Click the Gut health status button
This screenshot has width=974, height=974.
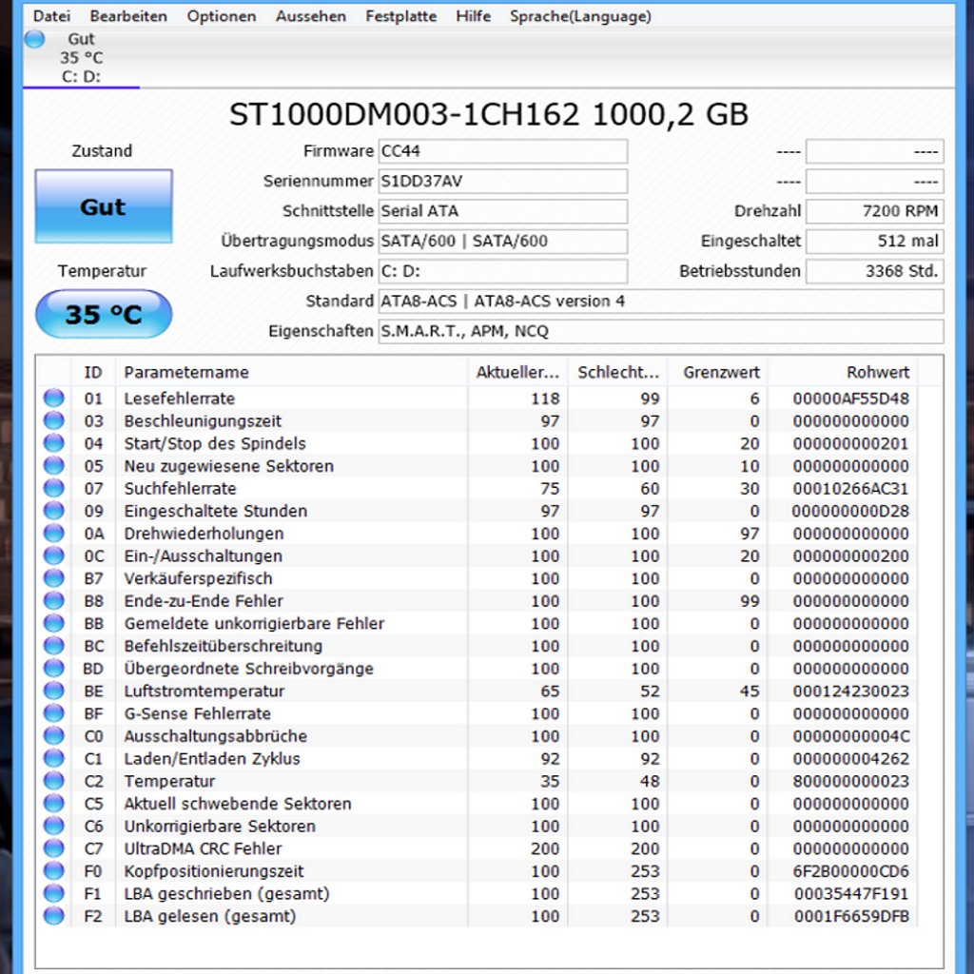pos(104,206)
